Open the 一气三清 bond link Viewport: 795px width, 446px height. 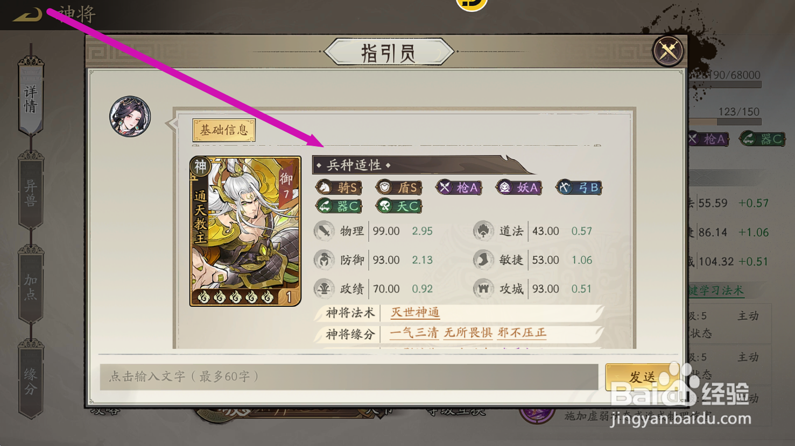tap(414, 333)
